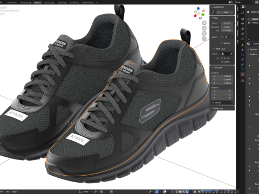Click the zoom view magnifier icon
The image size is (259, 194).
(204, 23)
